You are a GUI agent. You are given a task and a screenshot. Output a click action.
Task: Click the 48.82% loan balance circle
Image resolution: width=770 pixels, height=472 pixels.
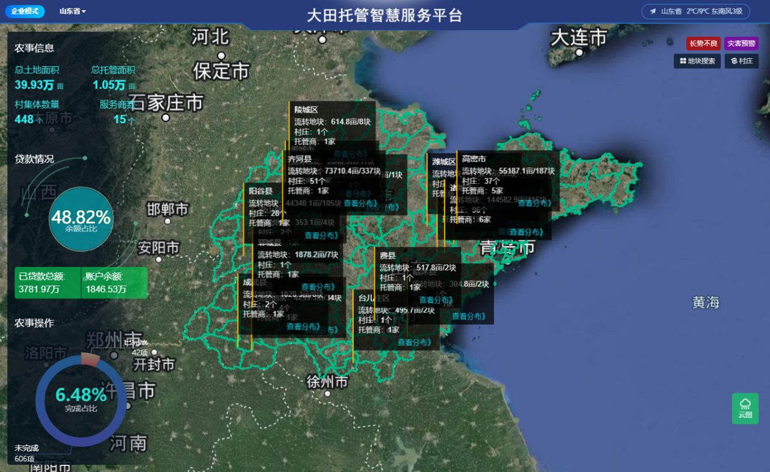point(81,219)
